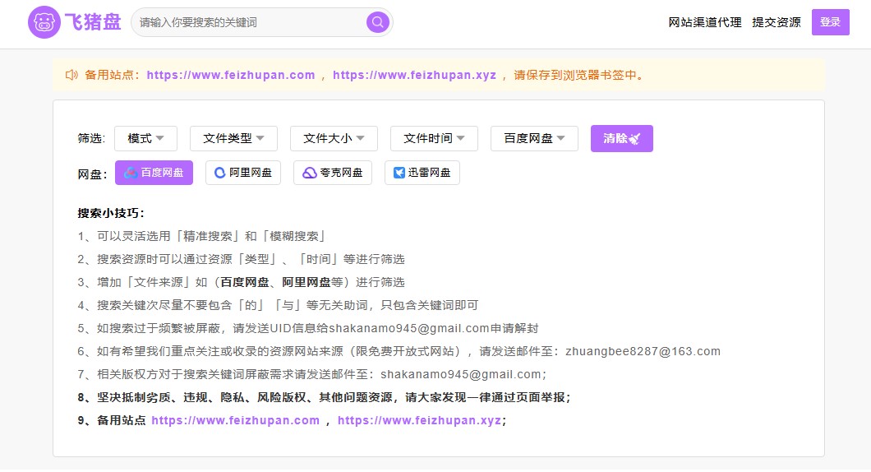
Task: Open 提交资源 in top navigation
Action: (x=776, y=22)
